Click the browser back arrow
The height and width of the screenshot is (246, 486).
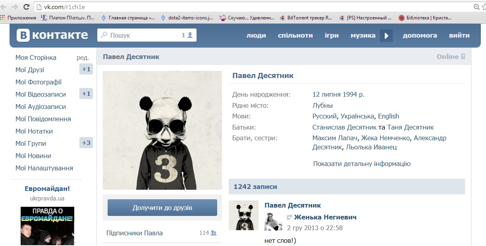click(x=4, y=7)
